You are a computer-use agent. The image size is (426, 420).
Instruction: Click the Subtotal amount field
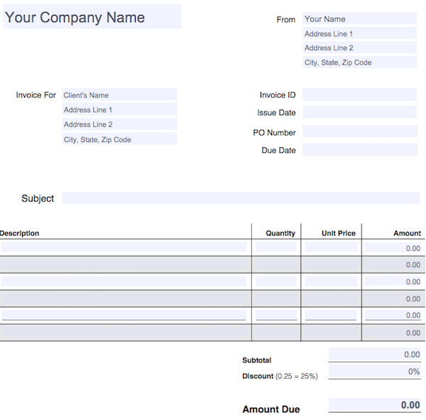coord(375,354)
